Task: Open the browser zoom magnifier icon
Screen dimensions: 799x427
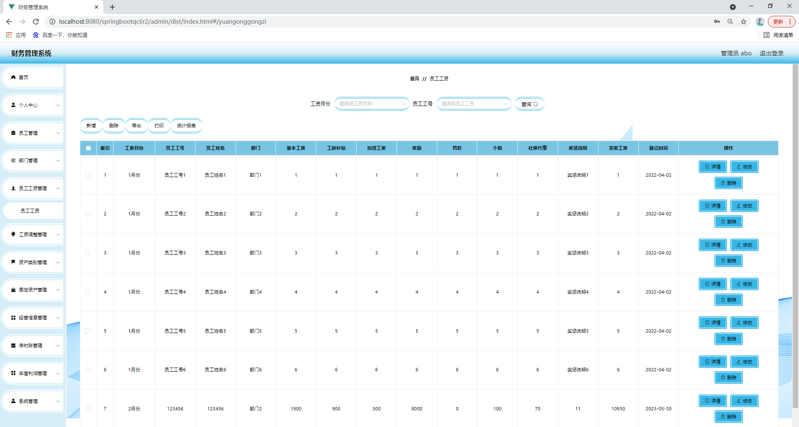Action: tap(730, 22)
